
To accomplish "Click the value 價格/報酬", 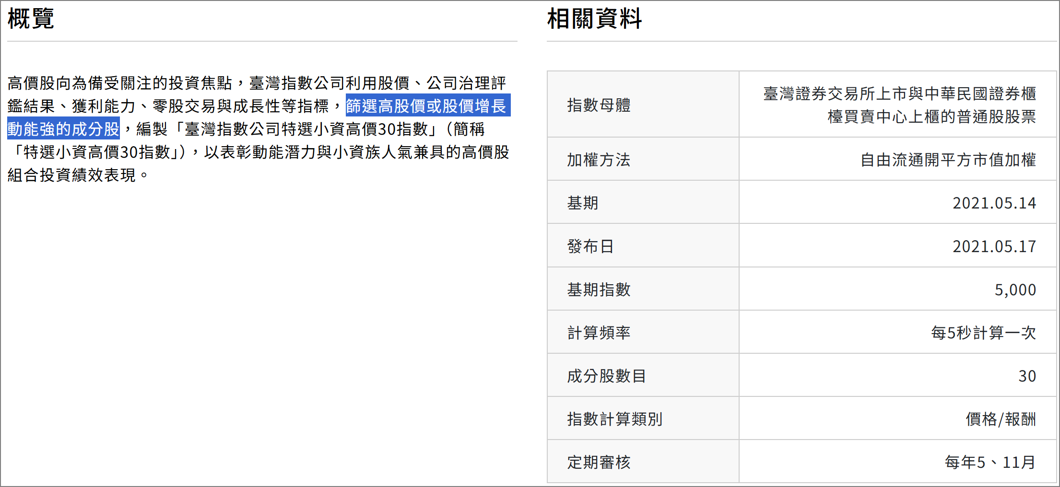I will click(x=1001, y=418).
